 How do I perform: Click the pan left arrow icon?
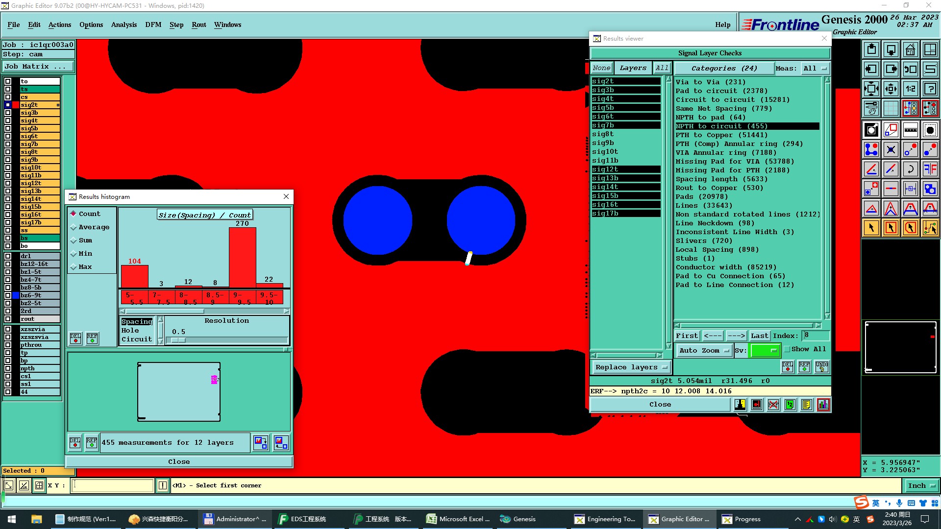coord(871,69)
